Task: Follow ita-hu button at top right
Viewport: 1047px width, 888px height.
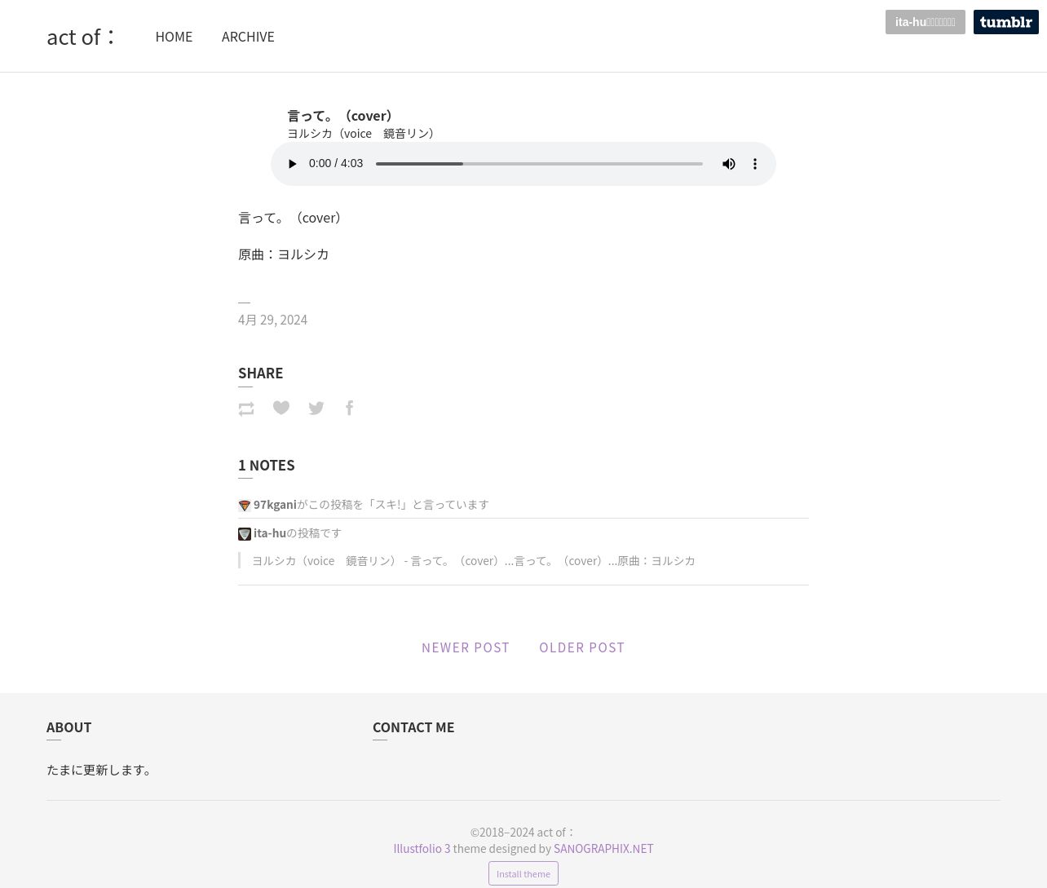Action: (x=926, y=22)
